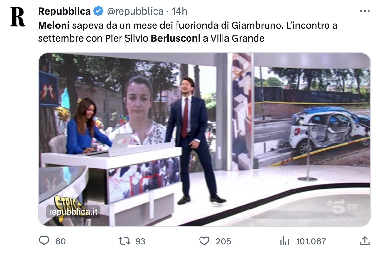This screenshot has width=377, height=255.
Task: Open the 14h timestamp link
Action: [x=179, y=11]
